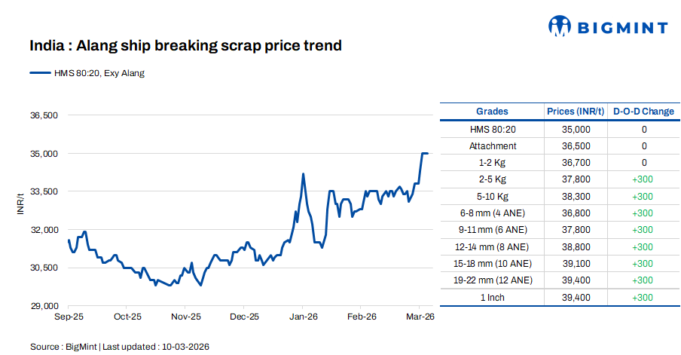Image resolution: width=681 pixels, height=355 pixels.
Task: Click the 12-14 mm (8 ANE) grade
Action: point(493,246)
